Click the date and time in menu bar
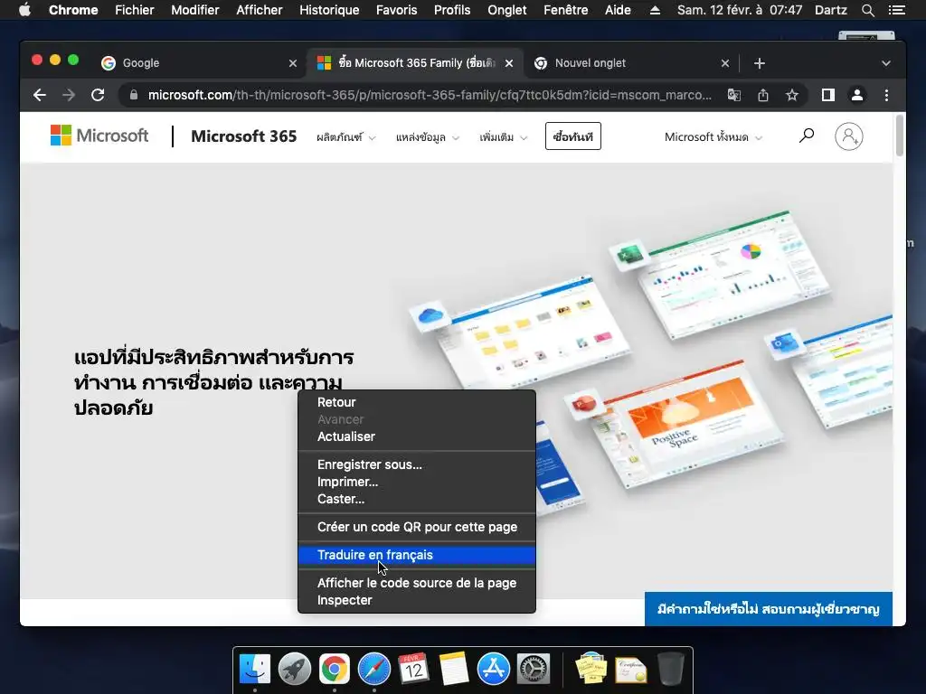 (x=740, y=10)
